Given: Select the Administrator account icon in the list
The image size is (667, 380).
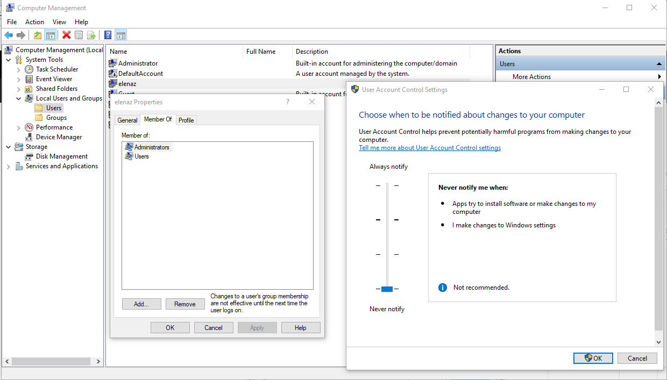Looking at the screenshot, I should 113,63.
